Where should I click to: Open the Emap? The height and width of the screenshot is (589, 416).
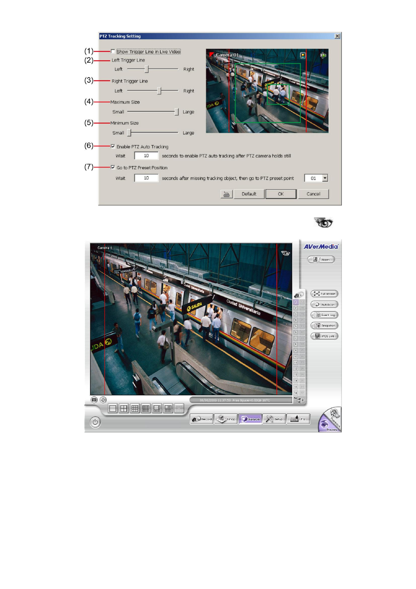tap(226, 419)
